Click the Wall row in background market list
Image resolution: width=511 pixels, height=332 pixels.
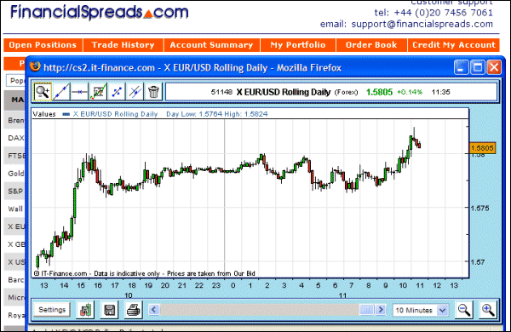pos(14,209)
